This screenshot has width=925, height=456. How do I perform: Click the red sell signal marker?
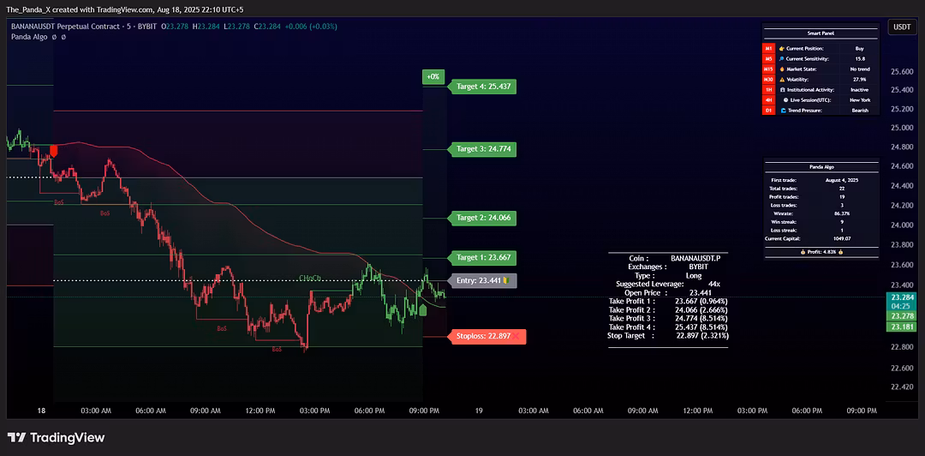54,151
